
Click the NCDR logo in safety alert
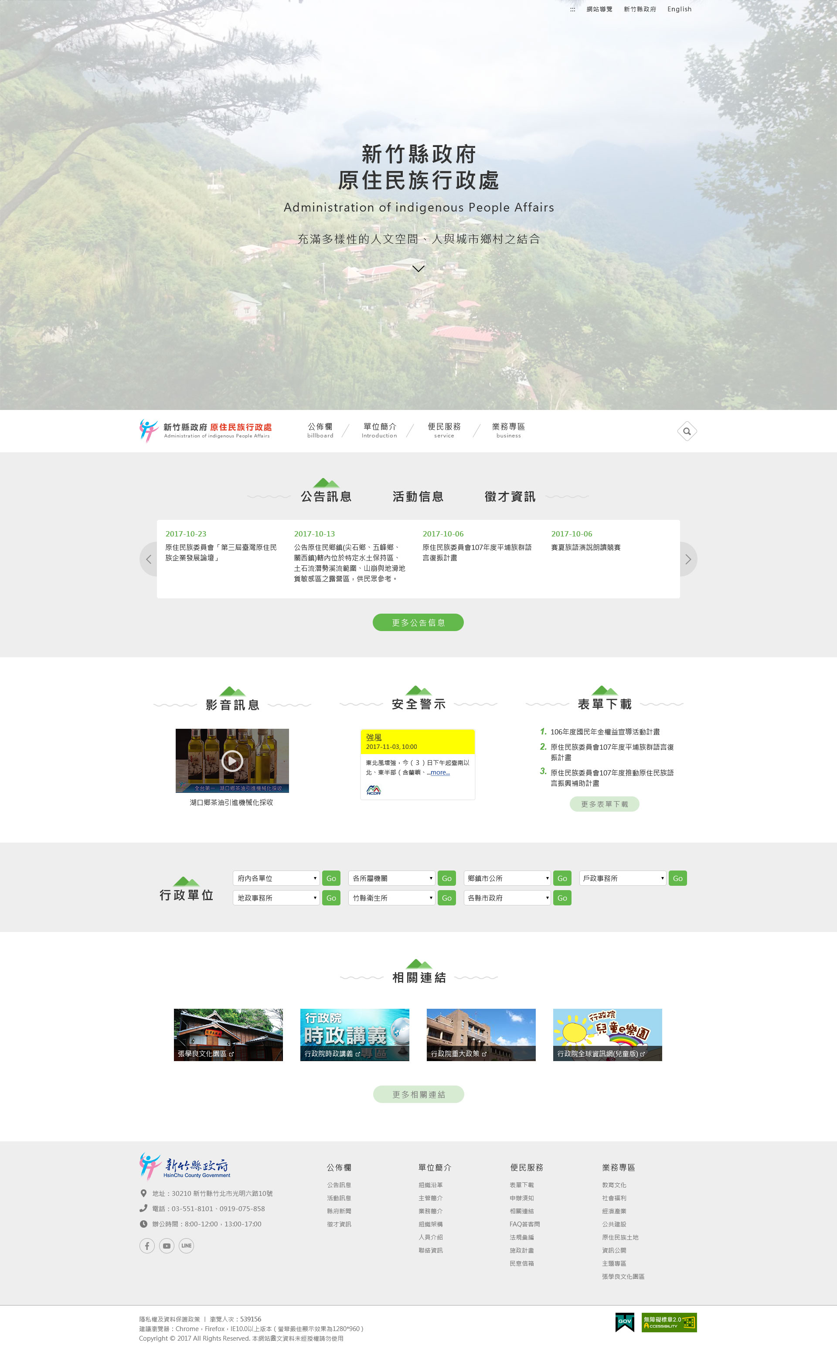pos(374,789)
